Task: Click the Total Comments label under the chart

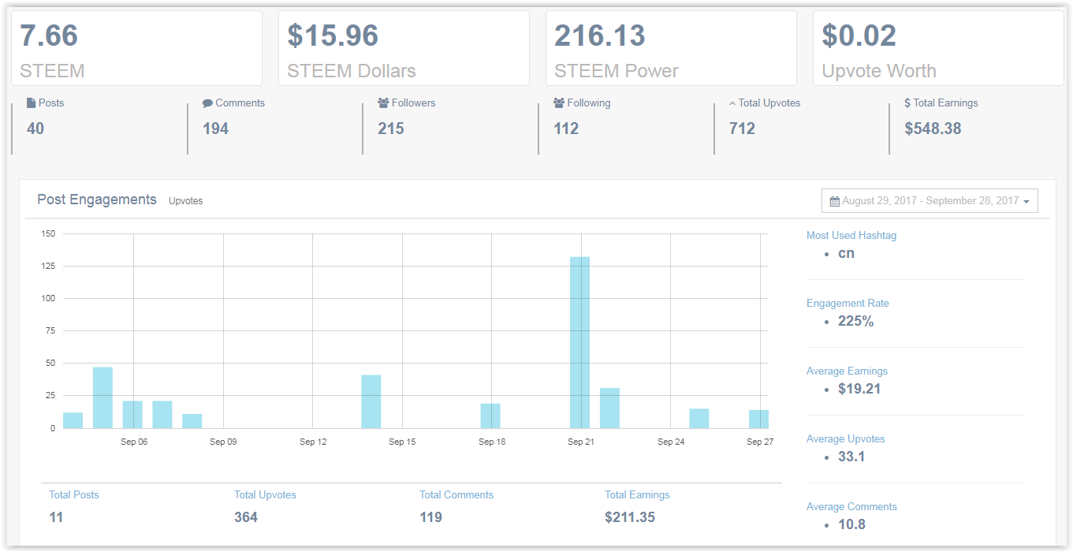Action: click(x=456, y=494)
